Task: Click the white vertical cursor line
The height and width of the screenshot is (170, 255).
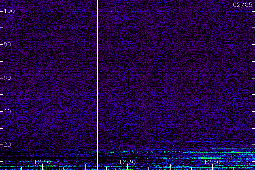Action: 97,85
